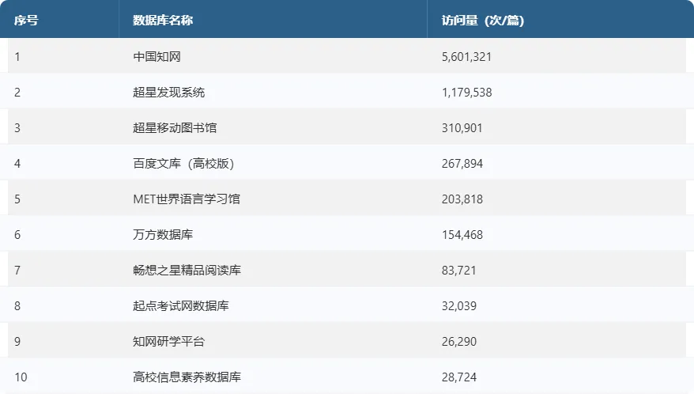Select the 畅想之星精品阅读库 cell
The width and height of the screenshot is (694, 394).
click(x=187, y=270)
